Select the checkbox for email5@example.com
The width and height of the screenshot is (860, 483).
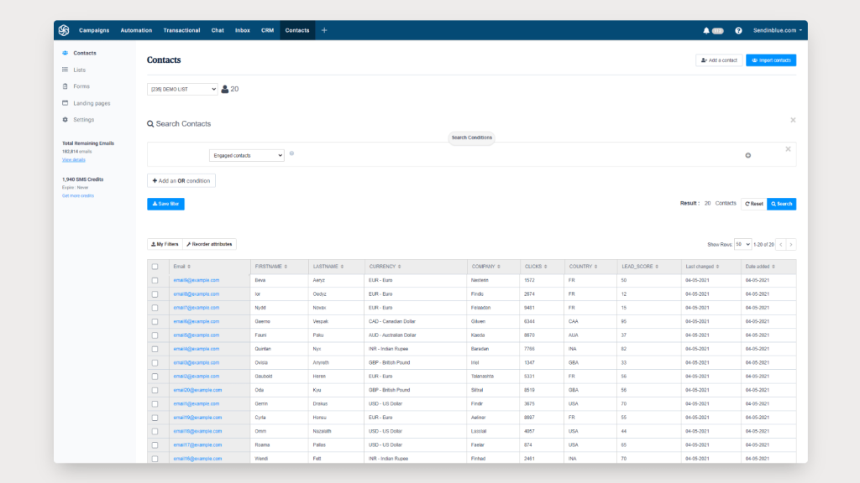click(x=155, y=335)
